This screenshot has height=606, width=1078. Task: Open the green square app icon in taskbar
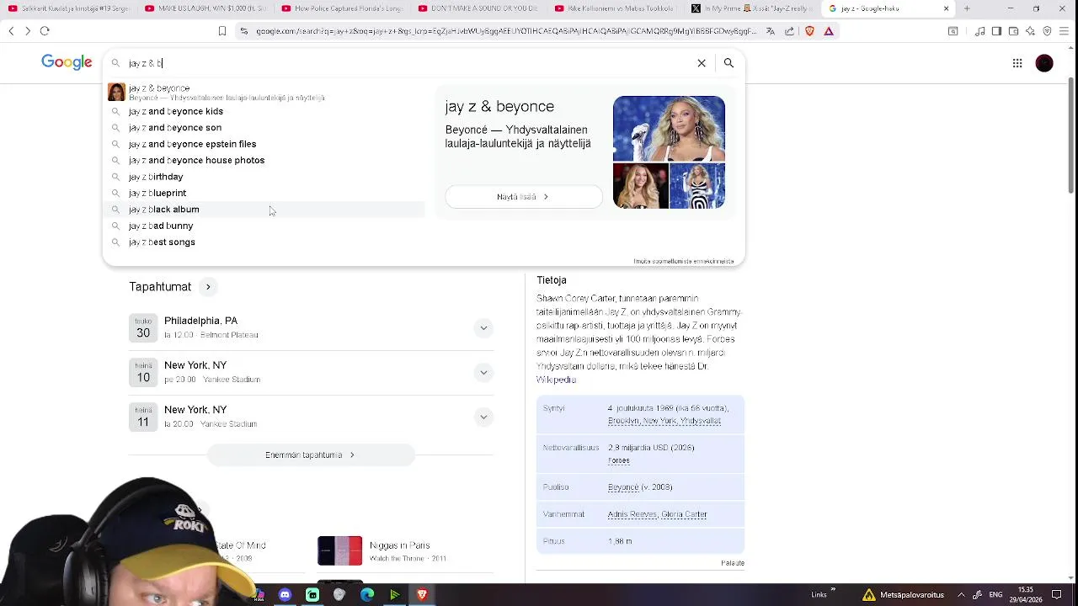(312, 595)
